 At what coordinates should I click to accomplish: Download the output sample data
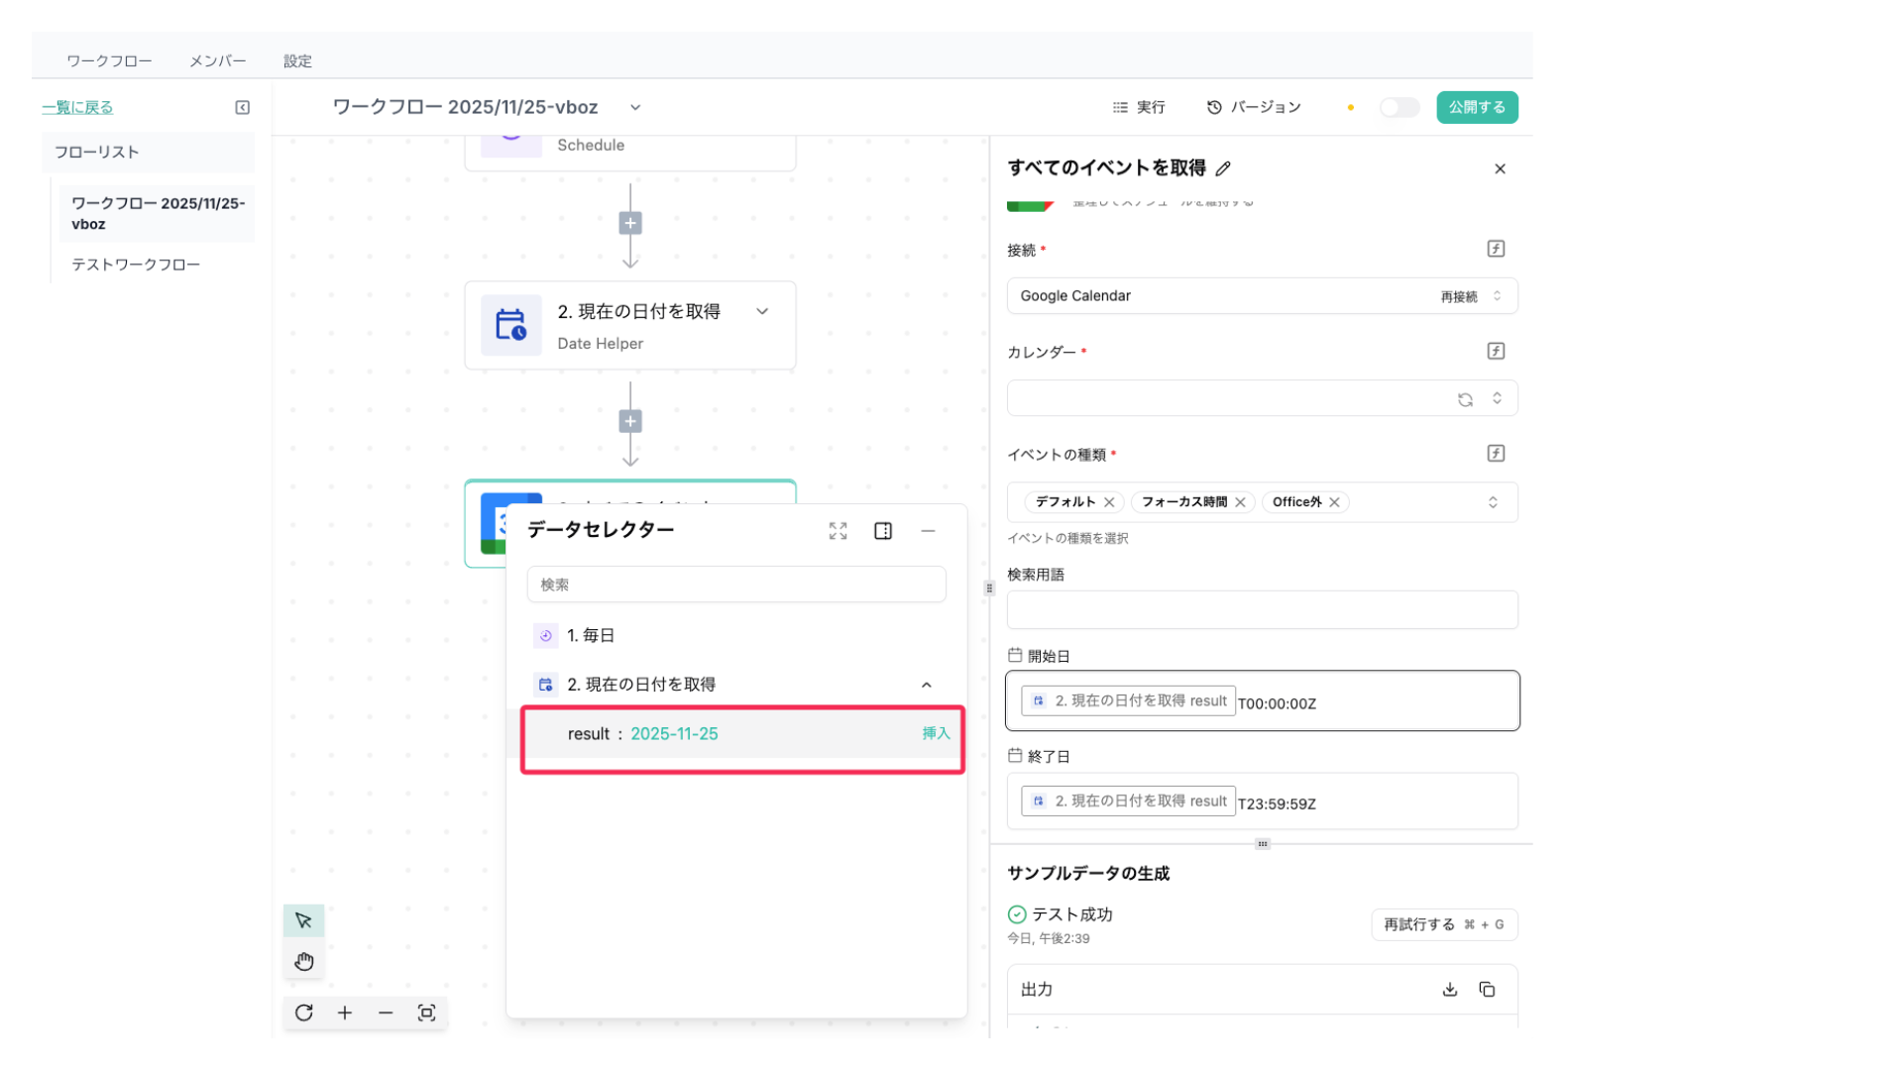pos(1449,989)
